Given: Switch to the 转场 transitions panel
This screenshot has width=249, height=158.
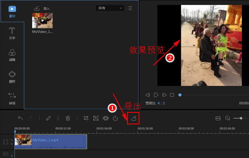Looking at the screenshot, I should click(12, 99).
